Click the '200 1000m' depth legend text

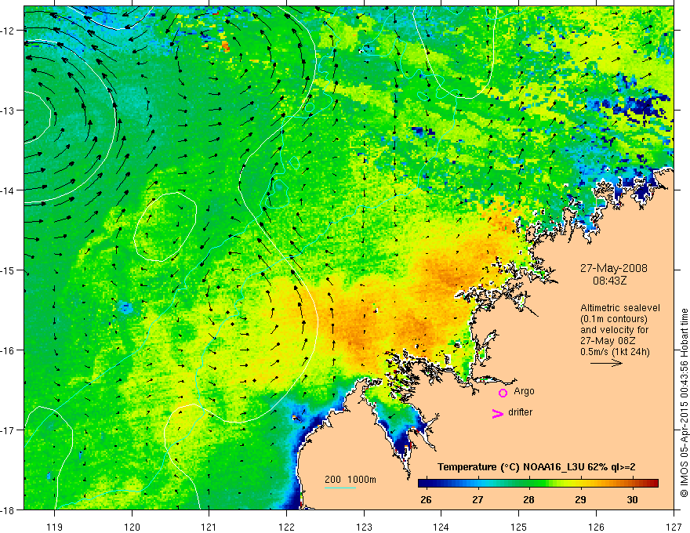pos(350,480)
